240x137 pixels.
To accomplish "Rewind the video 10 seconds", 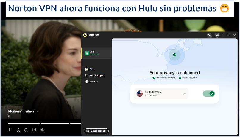I will pos(18,130).
